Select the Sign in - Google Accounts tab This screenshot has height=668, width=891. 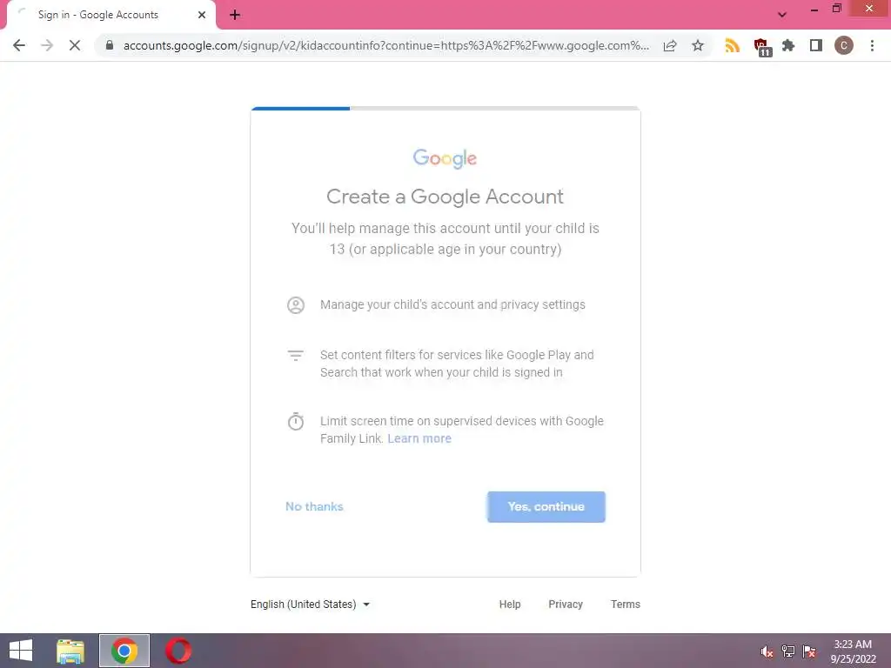108,15
